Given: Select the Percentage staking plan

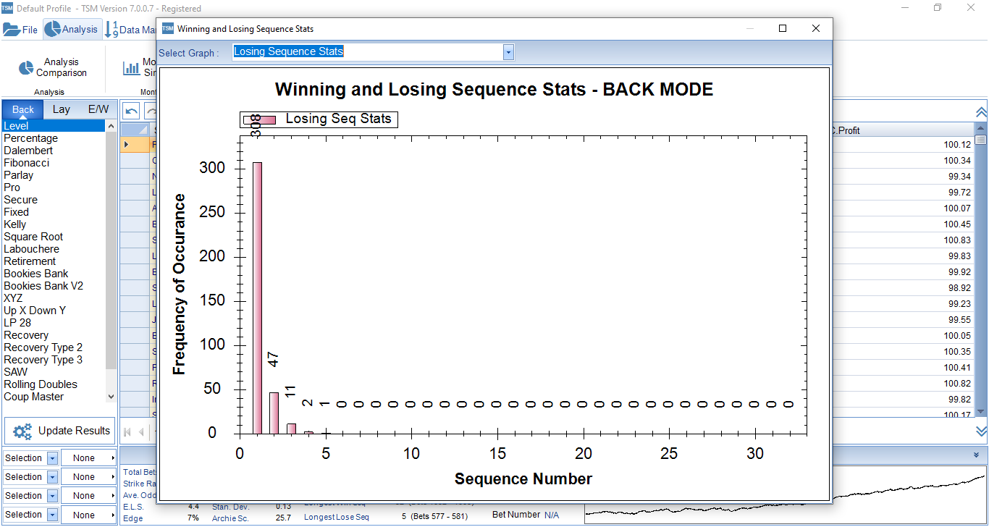Looking at the screenshot, I should 54,138.
